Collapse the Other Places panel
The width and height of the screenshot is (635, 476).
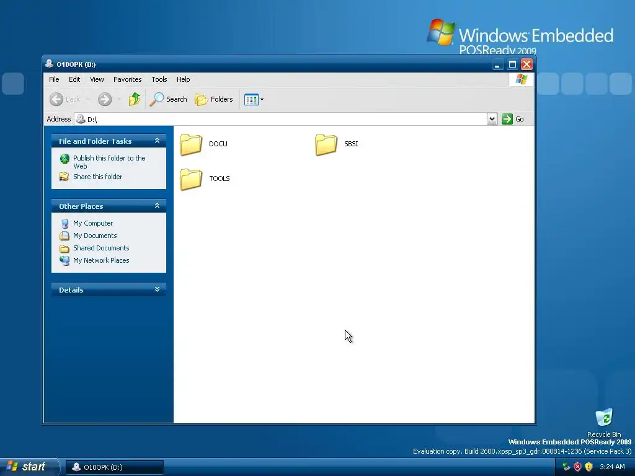coord(157,206)
